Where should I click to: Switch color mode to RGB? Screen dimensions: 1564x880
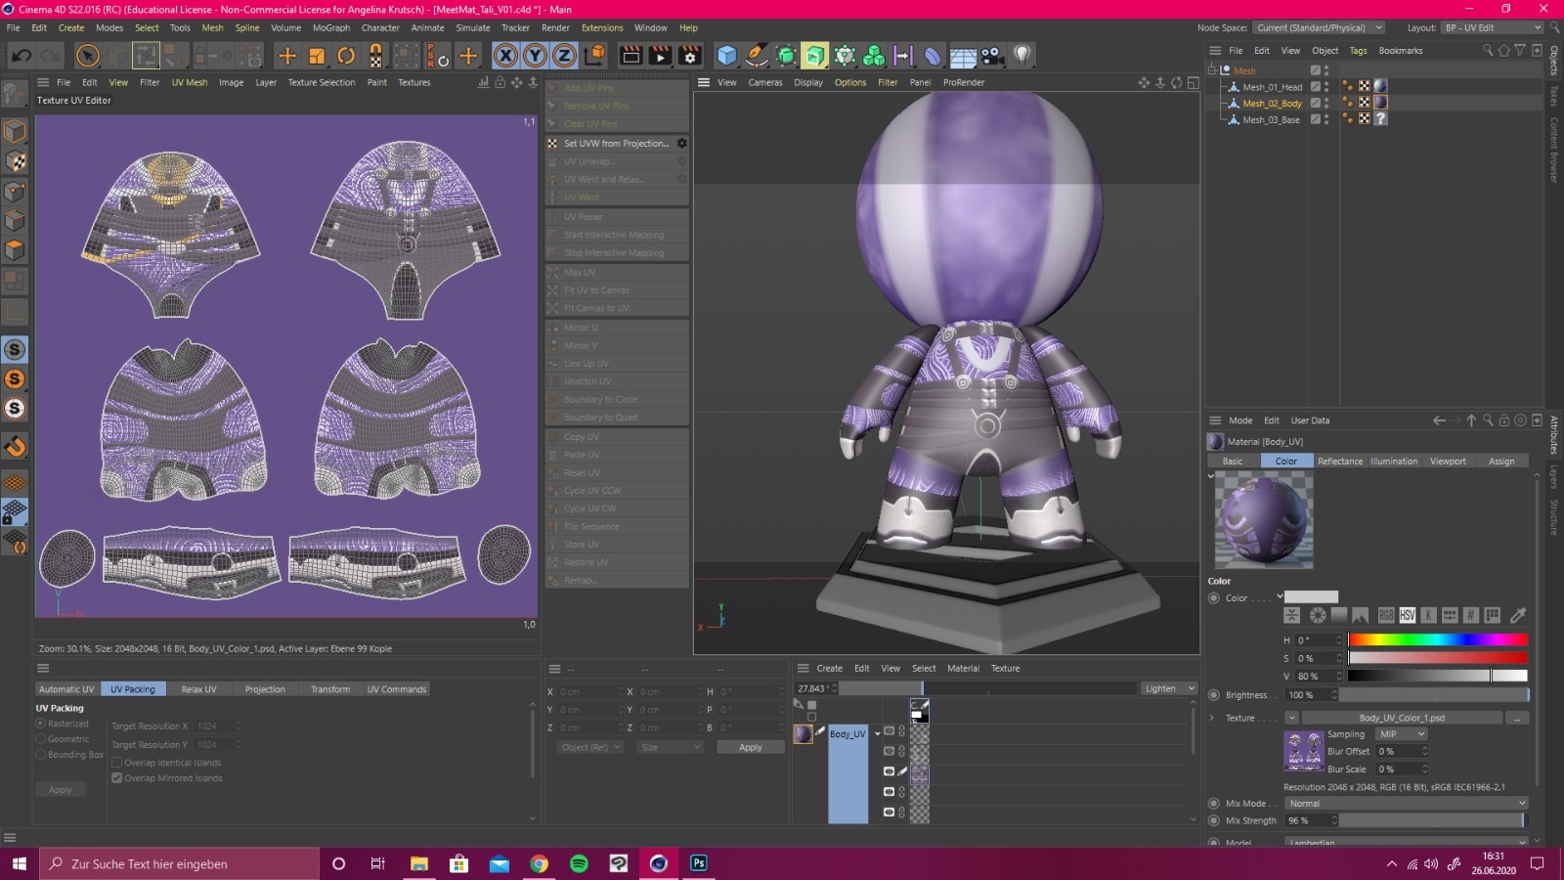pyautogui.click(x=1386, y=615)
